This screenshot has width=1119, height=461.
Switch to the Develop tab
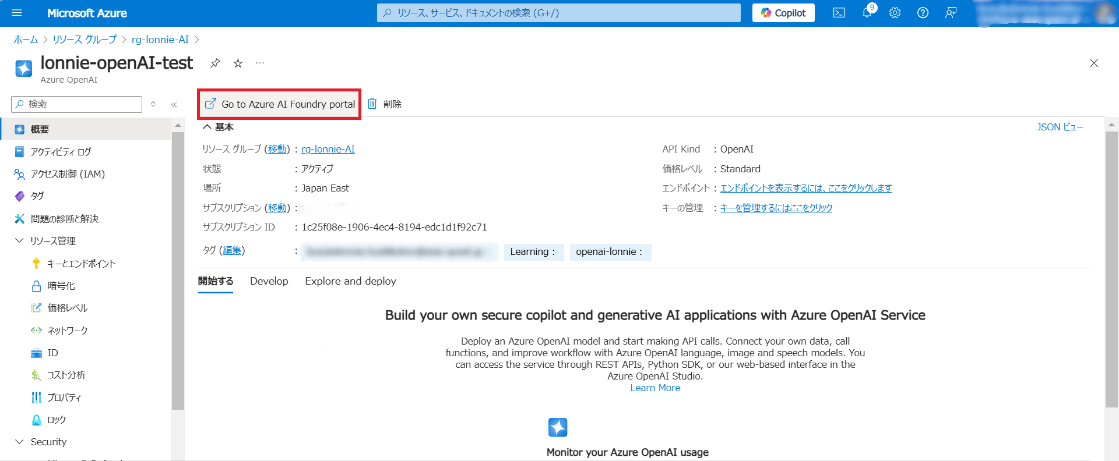(269, 281)
